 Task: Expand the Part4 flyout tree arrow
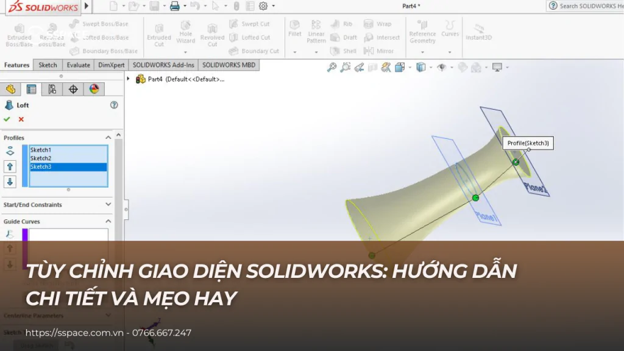[x=128, y=79]
